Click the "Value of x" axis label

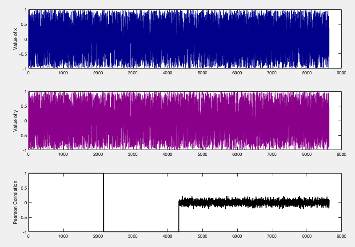point(15,39)
